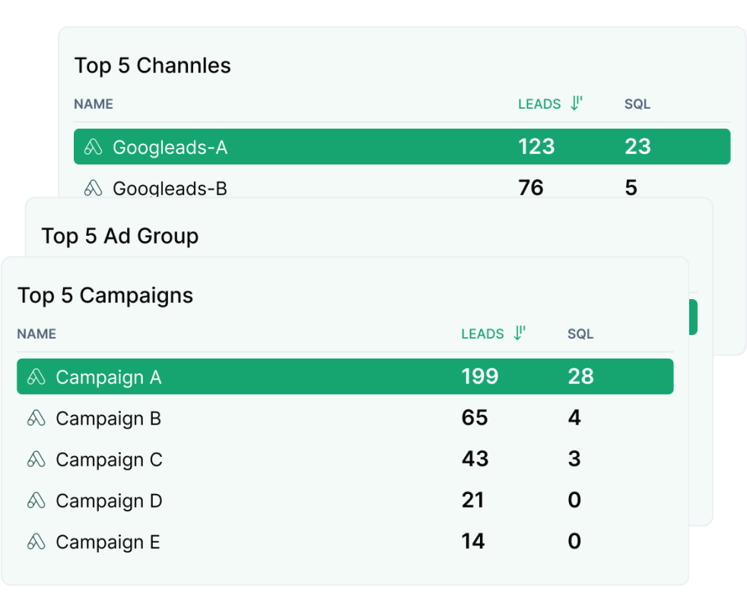Click the Google Ads icon beside Campaign D
Viewport: 747px width, 612px height.
(36, 500)
